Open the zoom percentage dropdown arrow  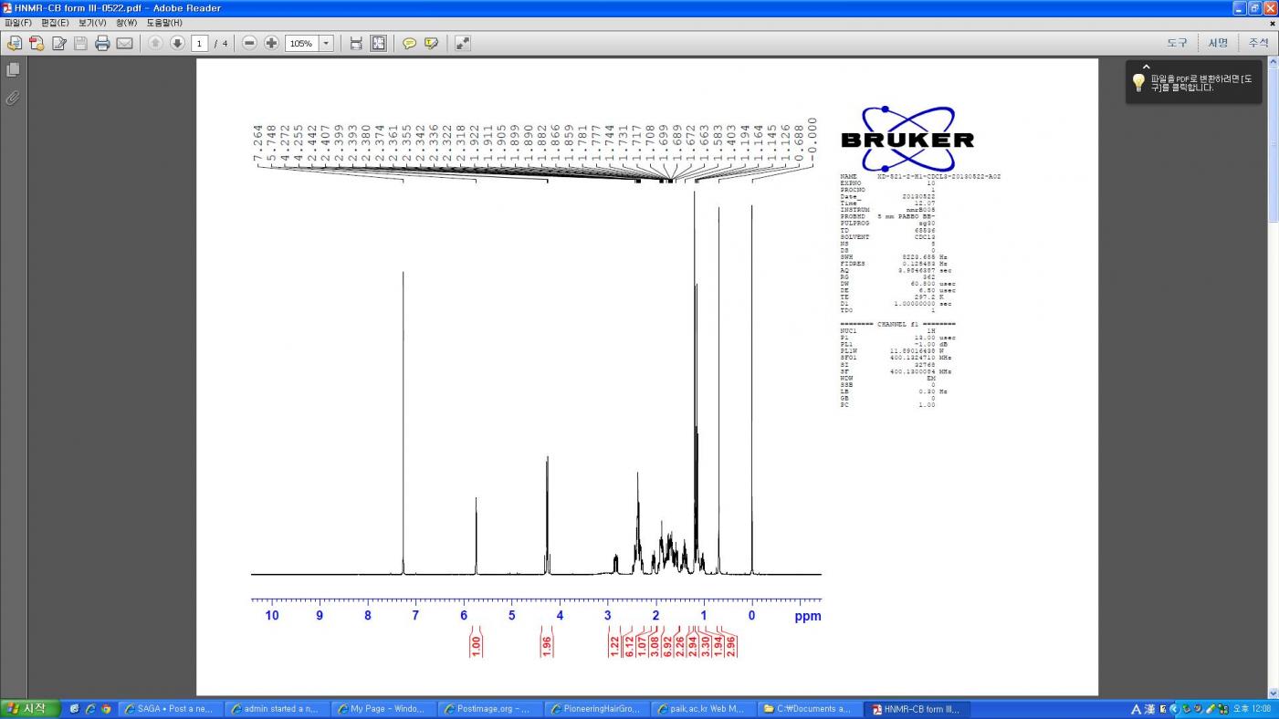point(326,43)
